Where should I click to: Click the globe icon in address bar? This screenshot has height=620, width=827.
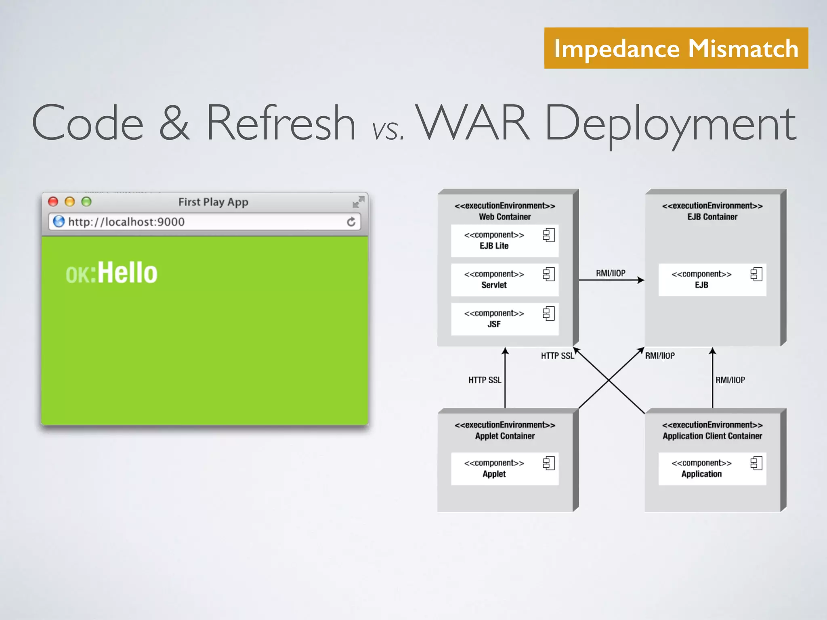click(59, 221)
